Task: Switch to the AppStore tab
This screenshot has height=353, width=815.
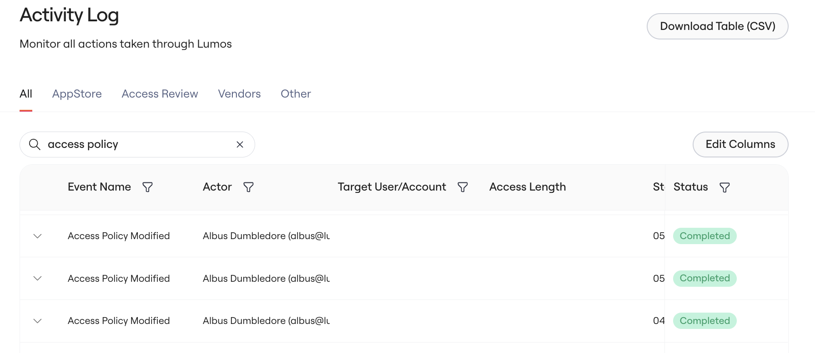Action: (x=77, y=94)
